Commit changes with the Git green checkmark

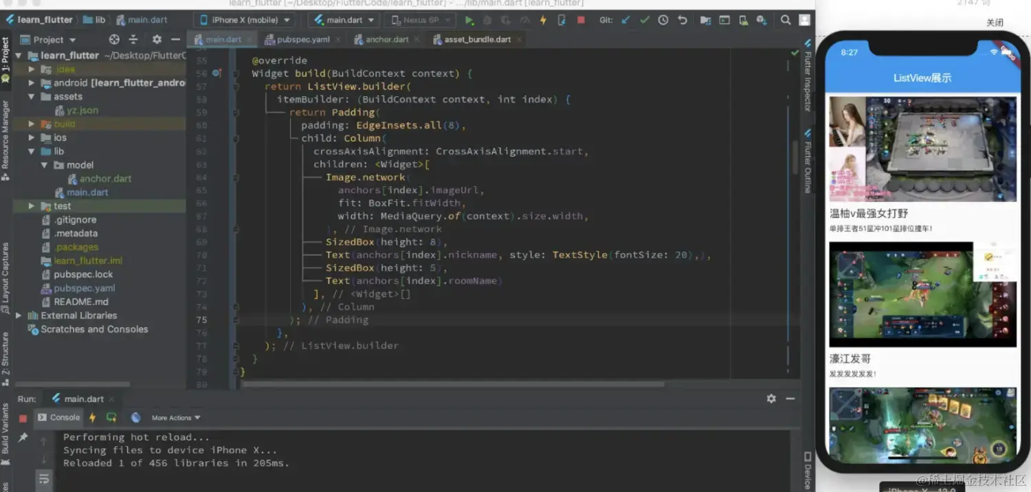click(x=644, y=21)
